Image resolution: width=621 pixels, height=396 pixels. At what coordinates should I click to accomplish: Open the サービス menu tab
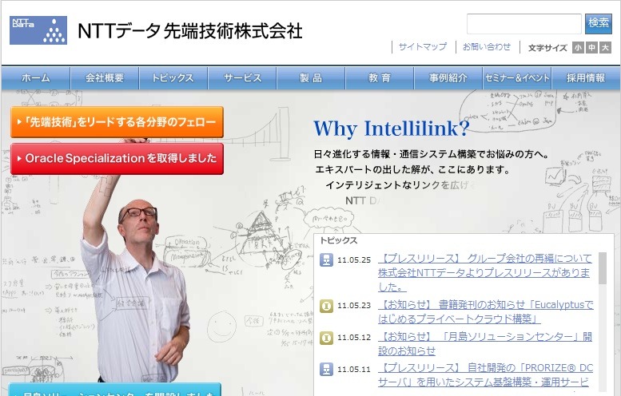point(242,78)
